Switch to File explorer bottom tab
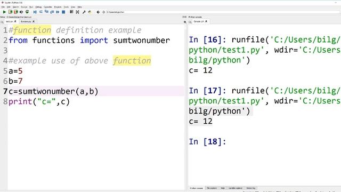 tap(212, 188)
